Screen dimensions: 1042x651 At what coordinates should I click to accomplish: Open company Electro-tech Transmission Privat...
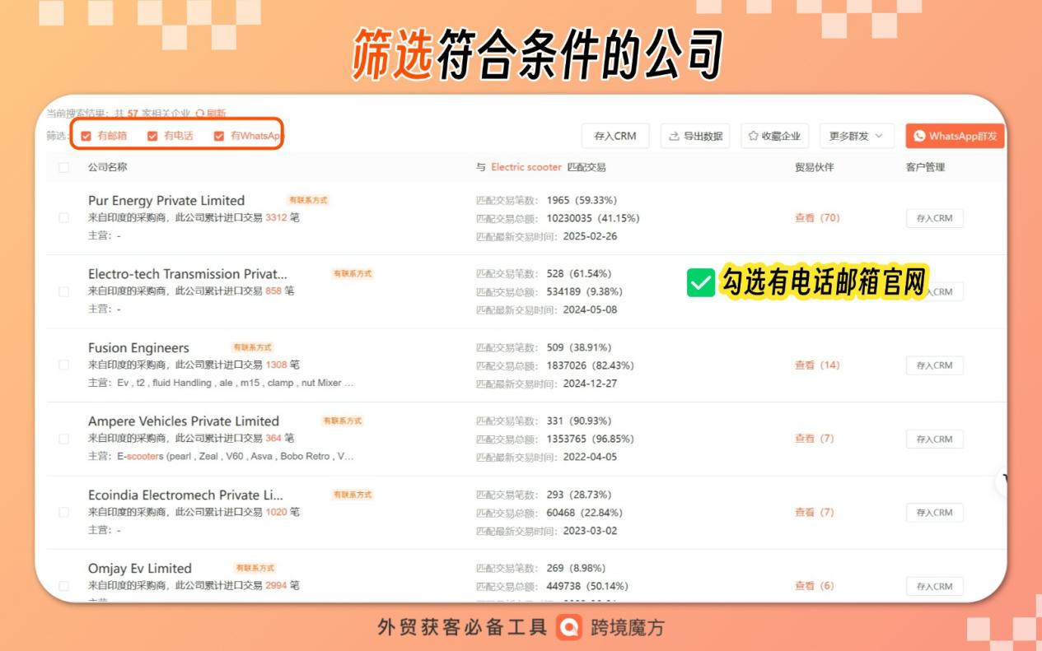pyautogui.click(x=188, y=273)
